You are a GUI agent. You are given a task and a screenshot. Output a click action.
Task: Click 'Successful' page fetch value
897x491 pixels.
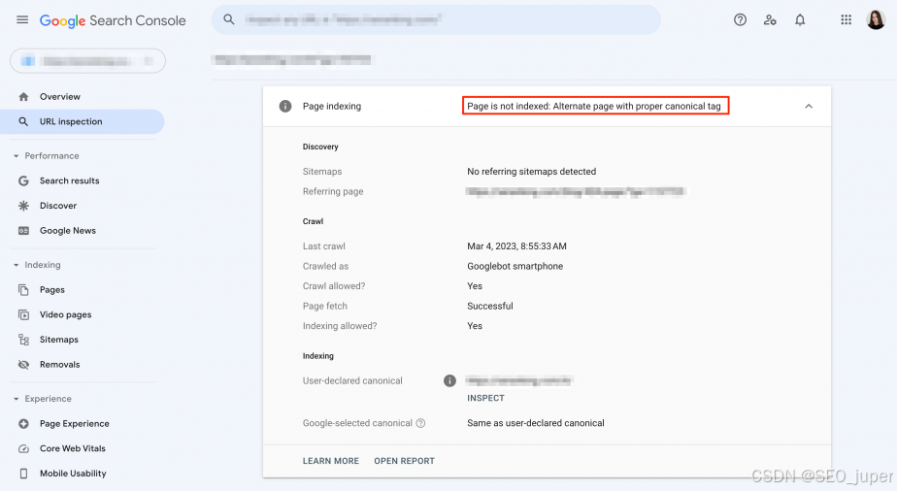coord(489,307)
